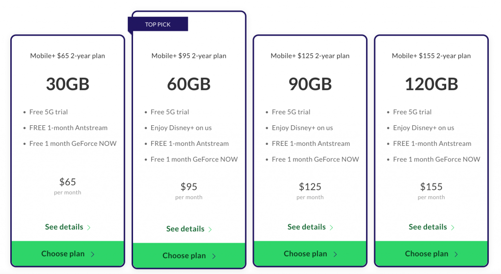Click the $125 per month price
Screen dimensions: 501x274
click(310, 187)
